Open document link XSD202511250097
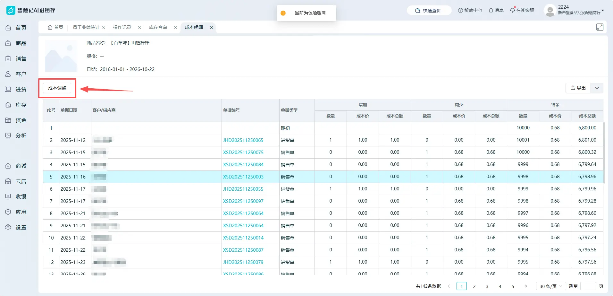 click(x=243, y=201)
